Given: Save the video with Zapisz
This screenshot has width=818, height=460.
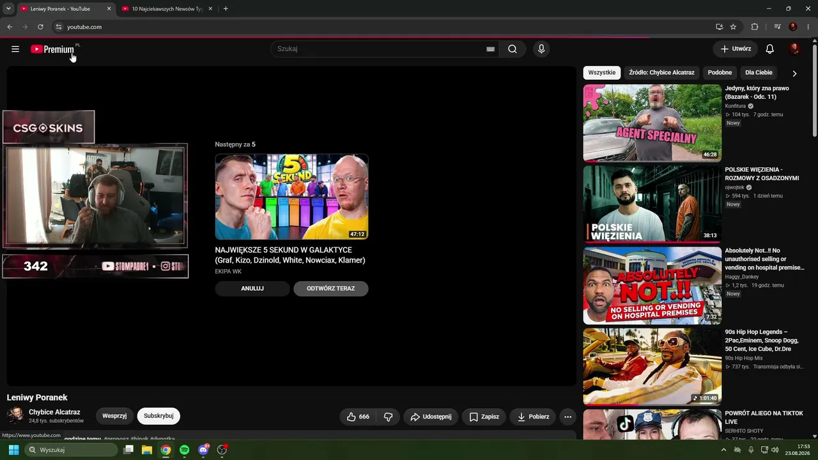Looking at the screenshot, I should click(x=484, y=417).
